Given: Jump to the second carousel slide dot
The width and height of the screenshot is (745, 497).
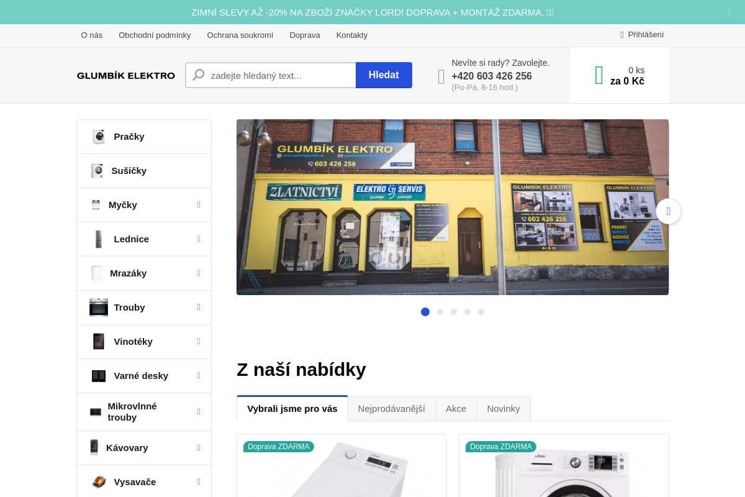Looking at the screenshot, I should [440, 312].
